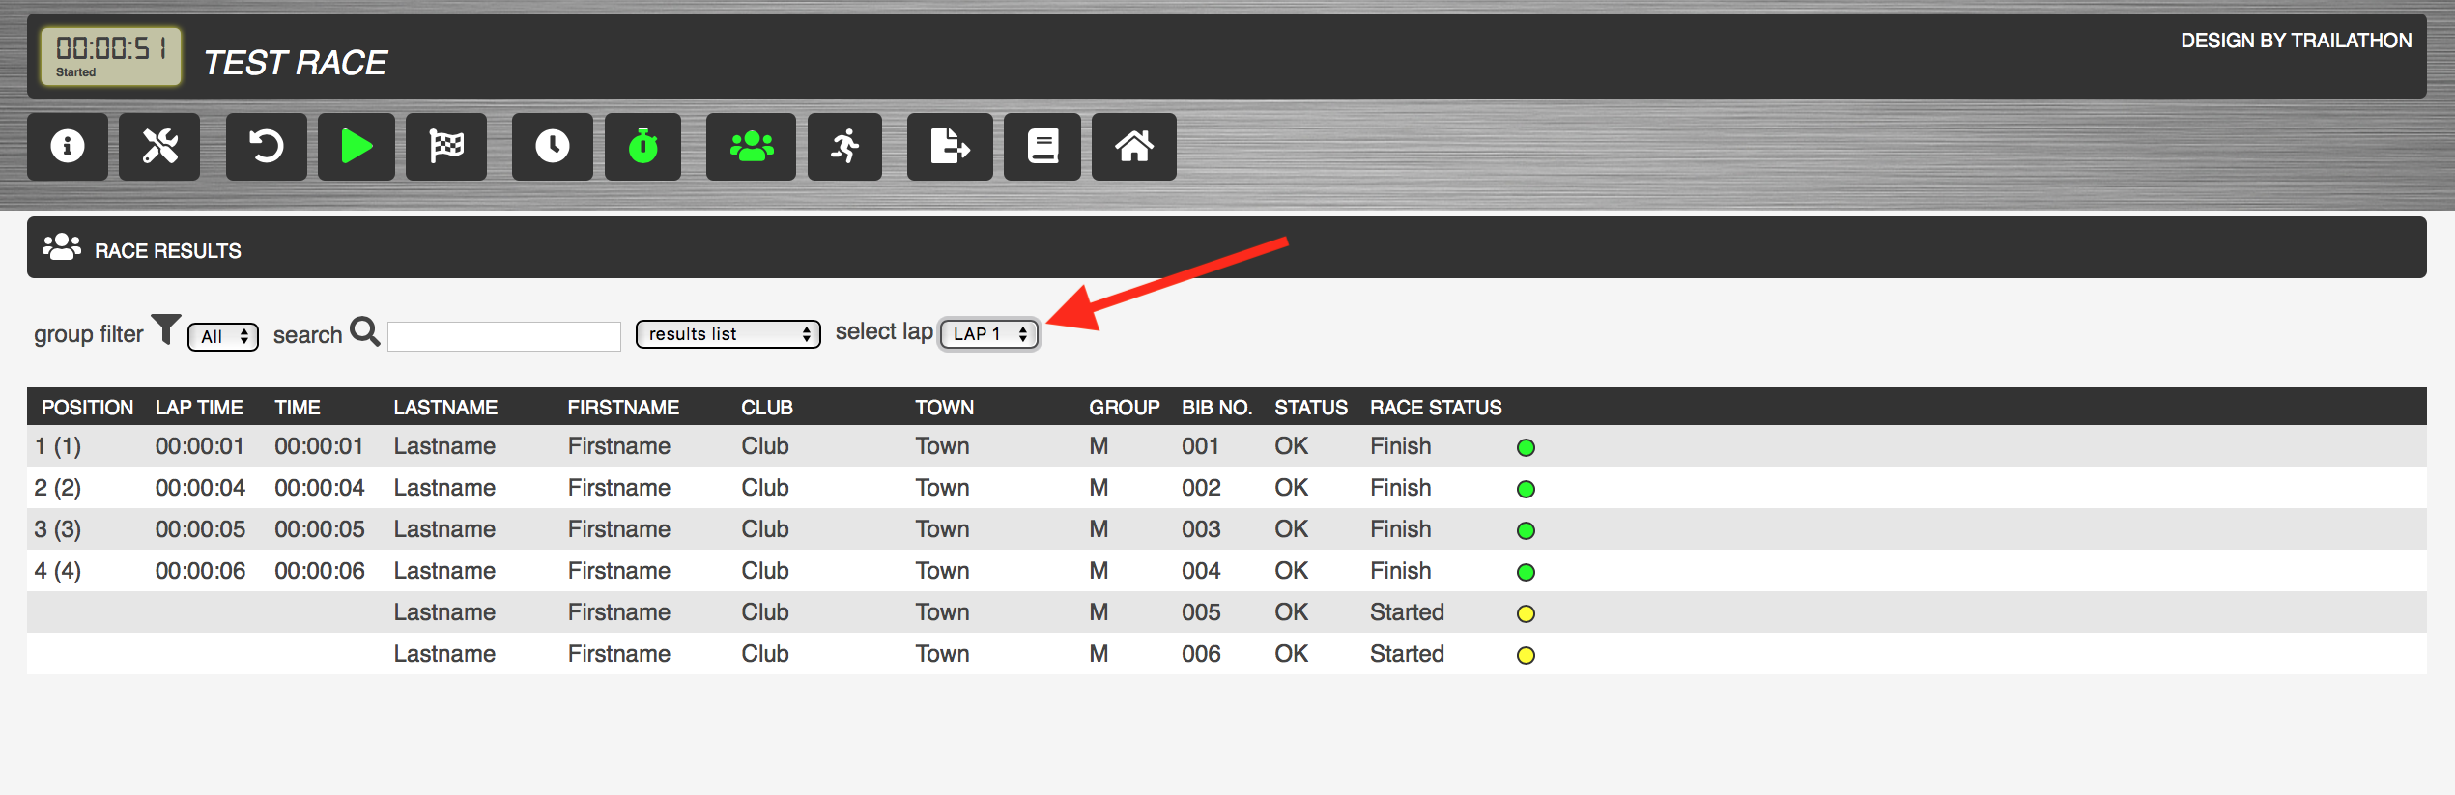2455x795 pixels.
Task: Open the select lap LAP 1 dropdown
Action: [989, 334]
